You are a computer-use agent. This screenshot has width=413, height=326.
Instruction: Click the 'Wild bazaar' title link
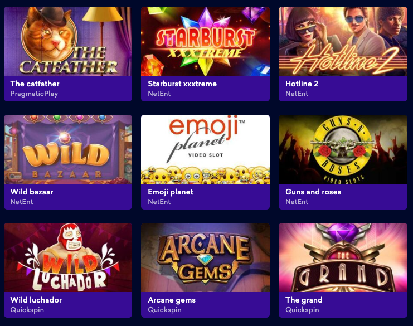point(32,192)
